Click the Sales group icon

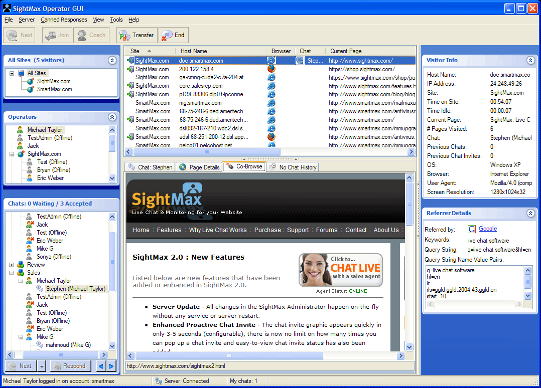pos(21,273)
